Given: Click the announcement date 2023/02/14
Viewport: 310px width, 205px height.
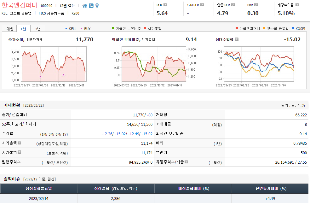Looking at the screenshot, I should click(39, 198).
